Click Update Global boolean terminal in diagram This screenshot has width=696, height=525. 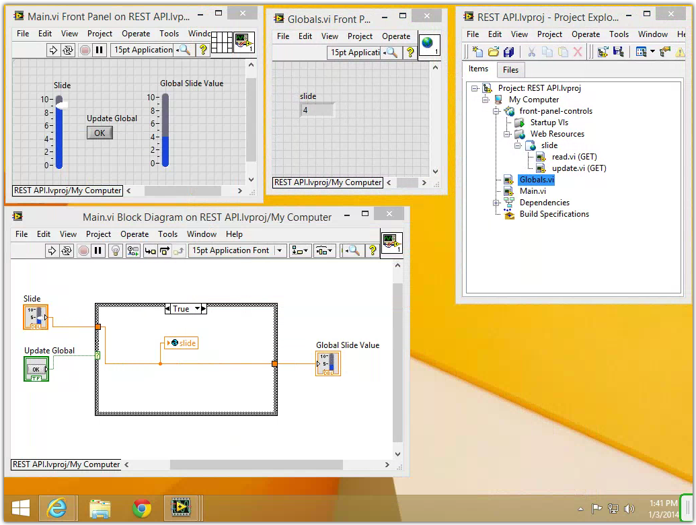pos(36,369)
